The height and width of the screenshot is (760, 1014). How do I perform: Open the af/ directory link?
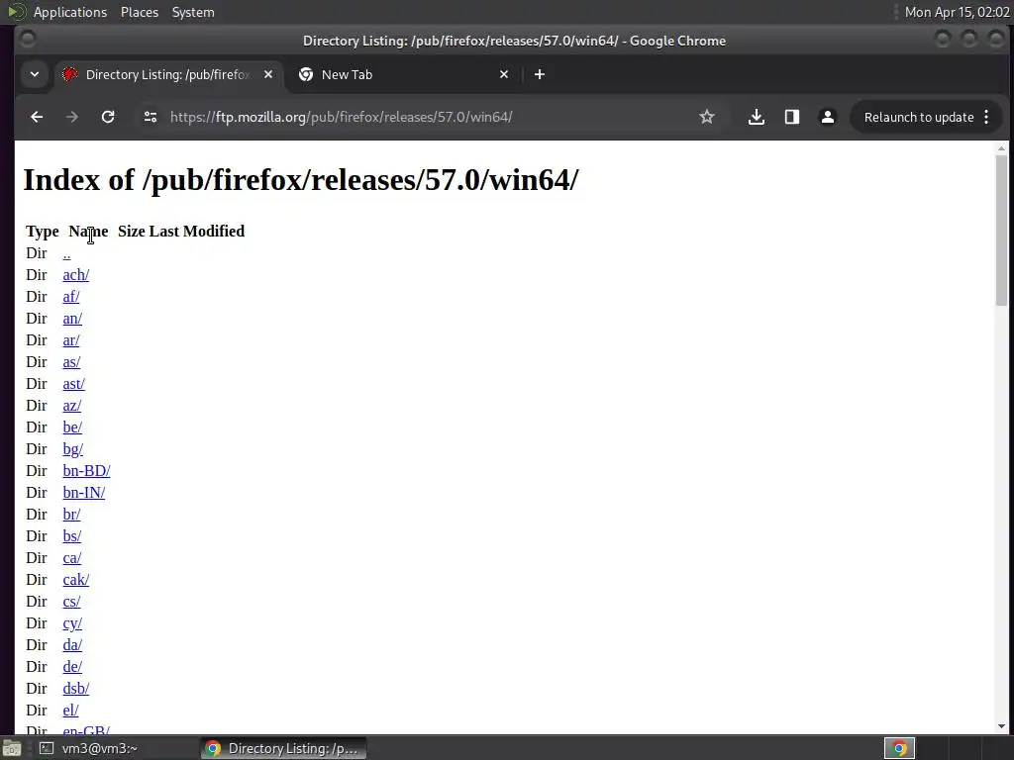(71, 297)
